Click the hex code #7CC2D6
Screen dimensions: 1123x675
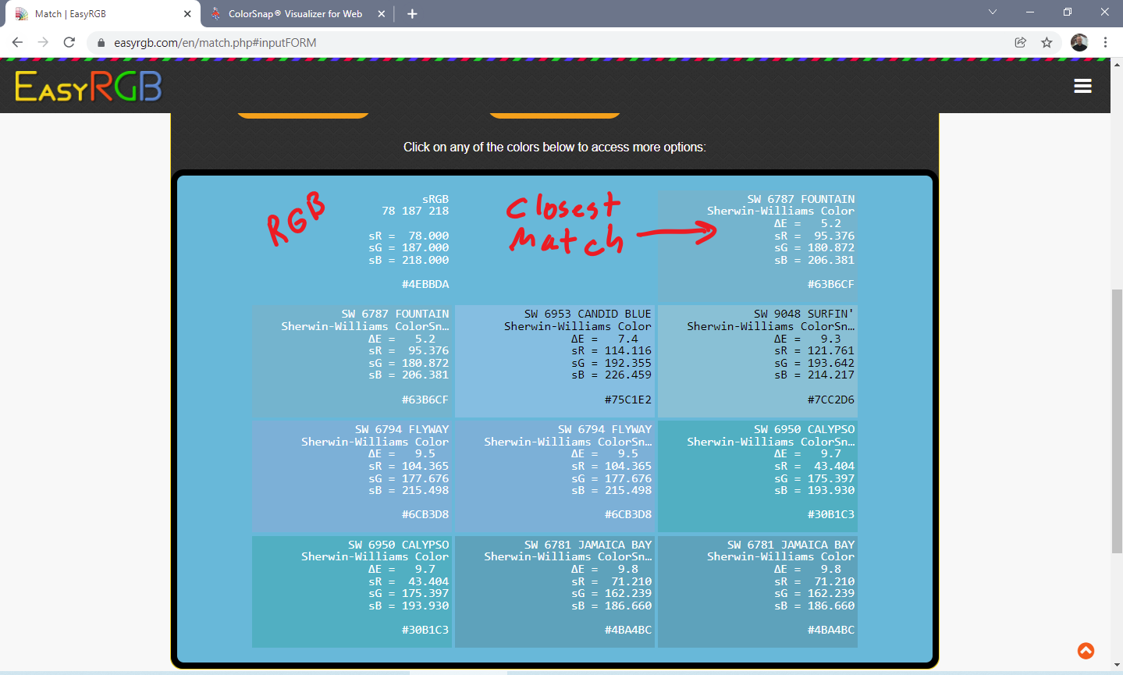tap(831, 400)
